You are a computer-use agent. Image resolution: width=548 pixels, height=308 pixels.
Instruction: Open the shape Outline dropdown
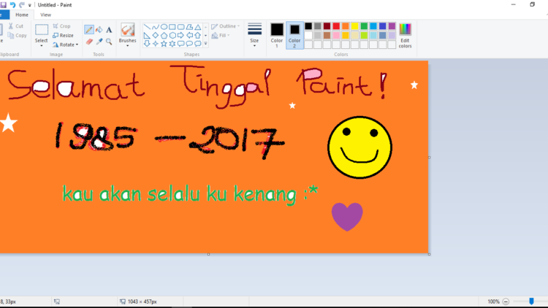click(226, 26)
